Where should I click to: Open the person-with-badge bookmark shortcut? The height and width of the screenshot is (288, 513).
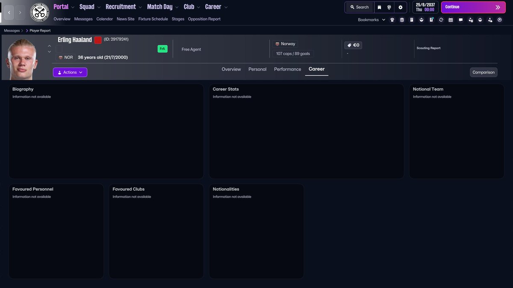(490, 20)
